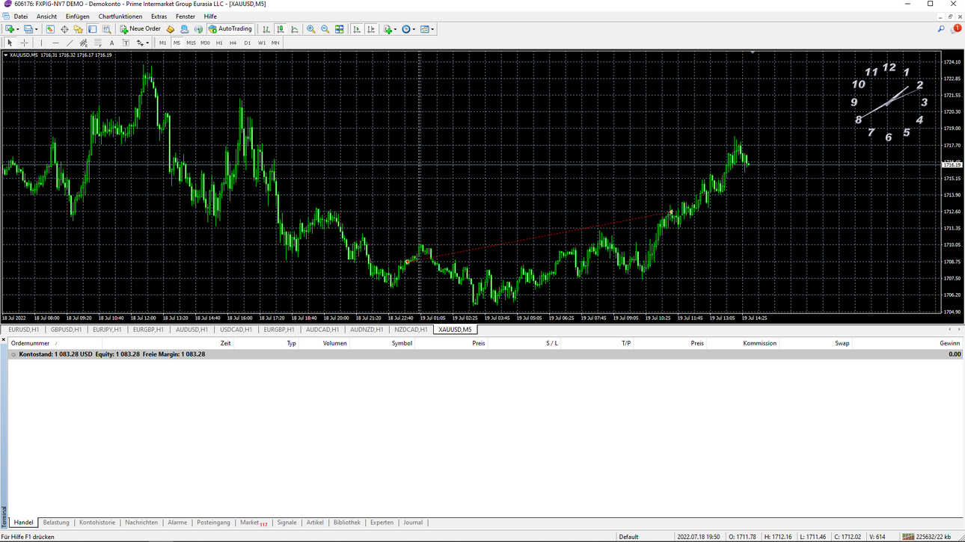Open the Kontohistorie terminal tab
965x542 pixels.
pos(97,523)
